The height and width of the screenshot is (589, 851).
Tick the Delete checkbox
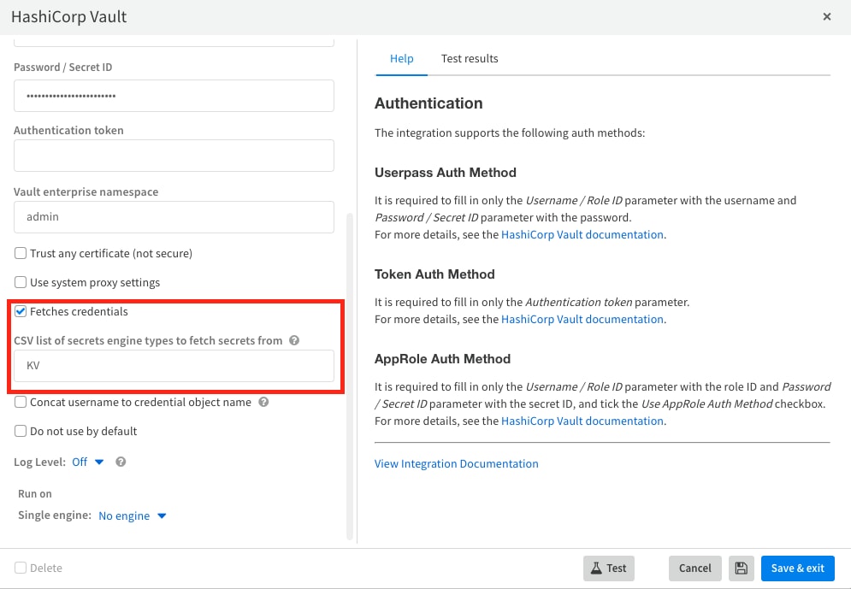tap(21, 568)
